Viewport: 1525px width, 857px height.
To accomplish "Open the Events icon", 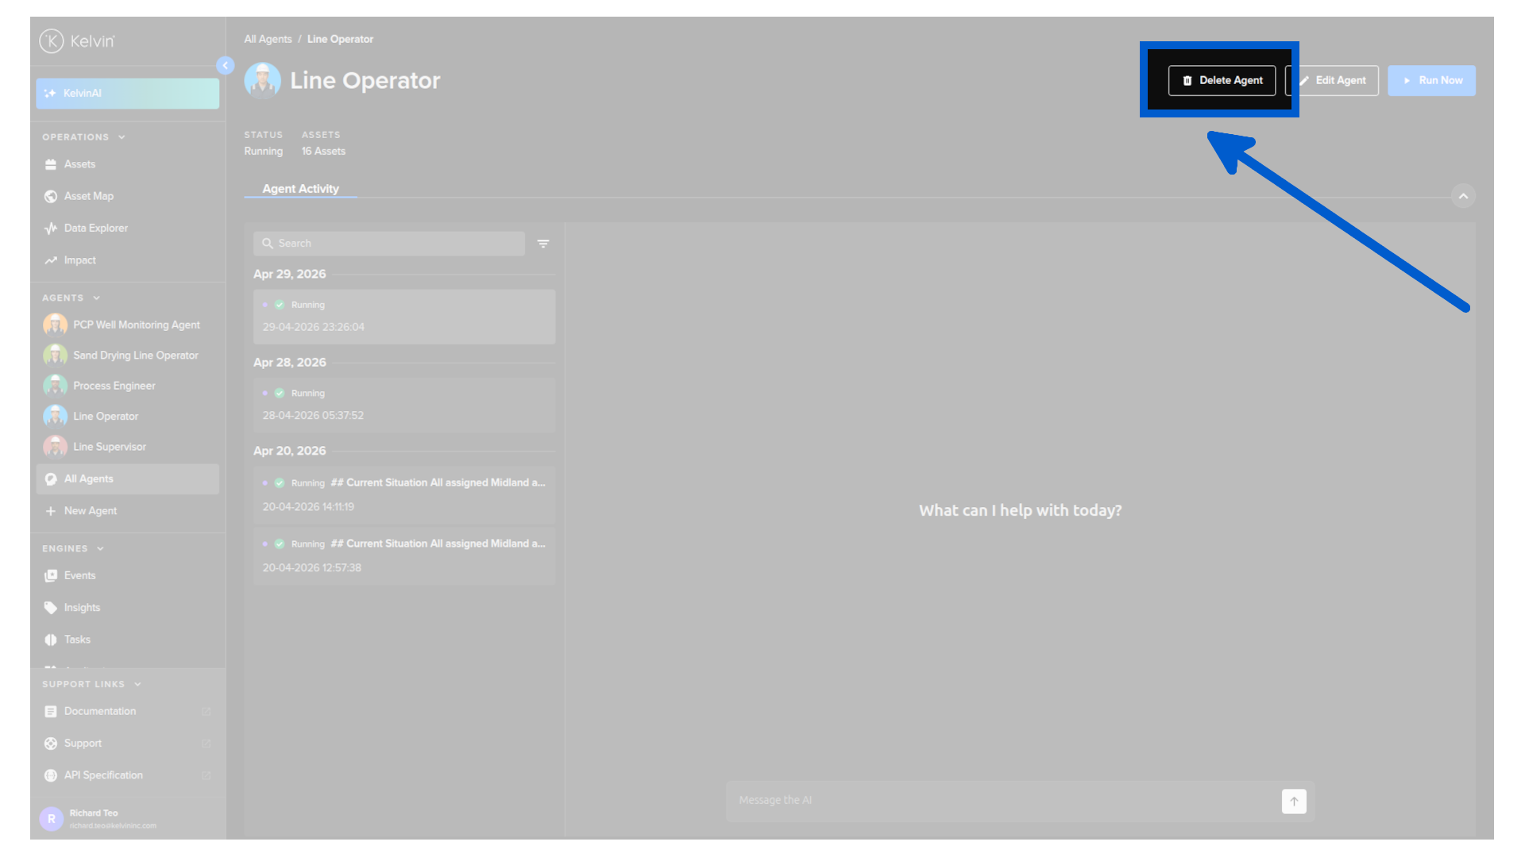I will click(x=51, y=576).
